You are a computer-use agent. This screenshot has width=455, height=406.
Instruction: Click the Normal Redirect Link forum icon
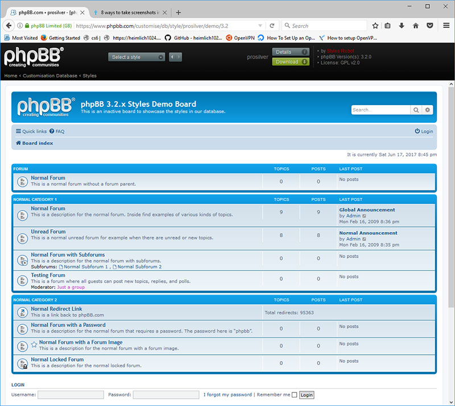pos(22,312)
